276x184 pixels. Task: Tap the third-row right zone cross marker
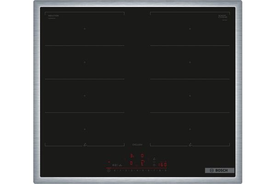190,96
